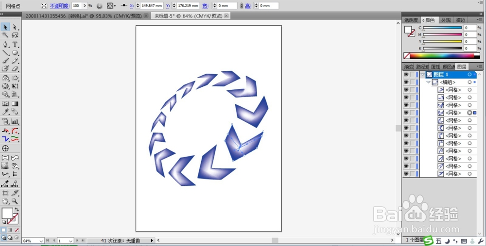
Task: Hide the currently selected <网格> layer row
Action: (406, 113)
